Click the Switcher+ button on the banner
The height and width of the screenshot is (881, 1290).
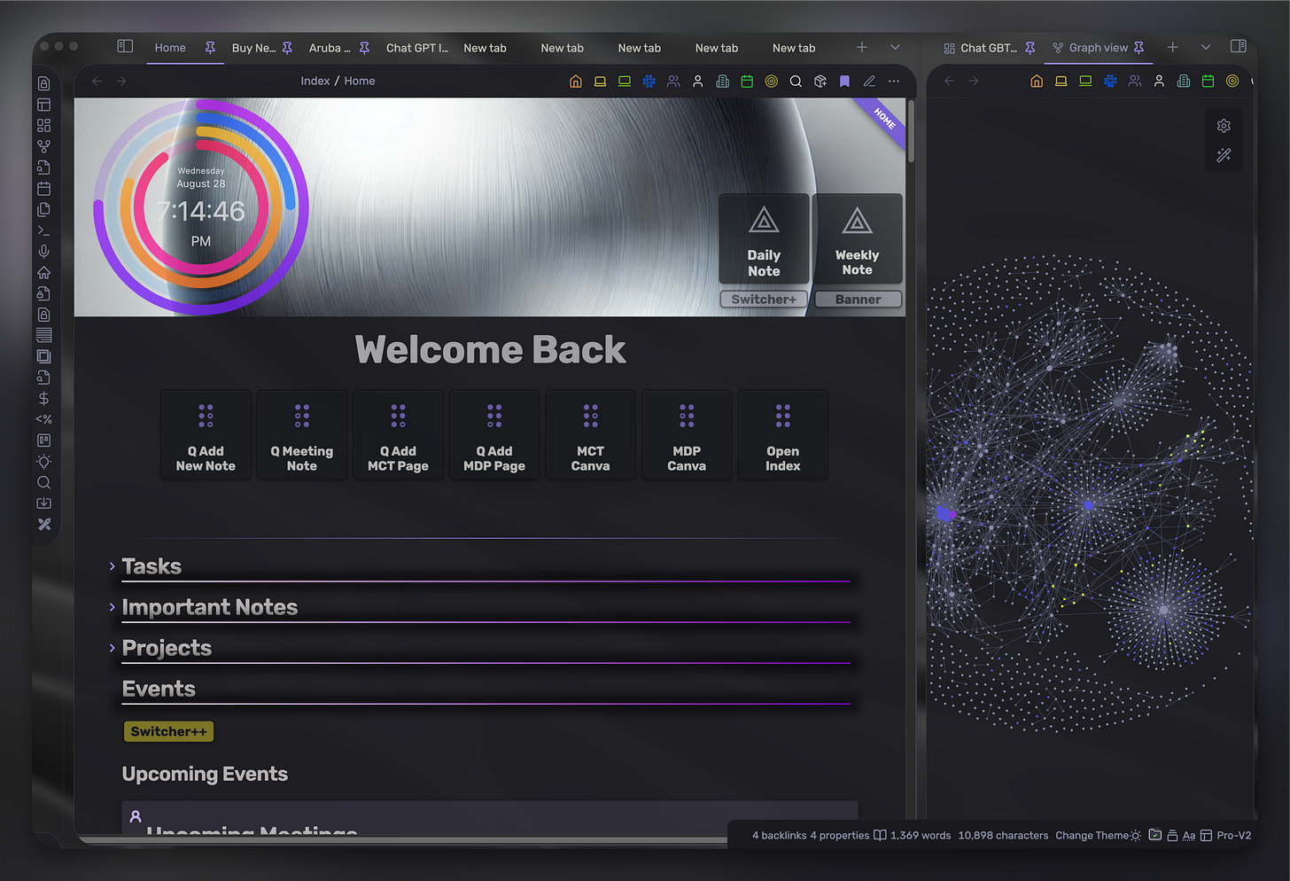[x=764, y=300]
